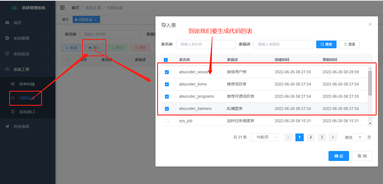Click the sys_job table name cell
The image size is (383, 184).
186,121
